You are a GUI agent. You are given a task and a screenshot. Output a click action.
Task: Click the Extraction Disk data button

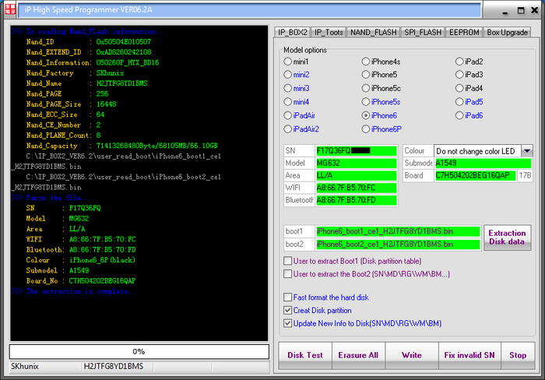[x=506, y=237]
